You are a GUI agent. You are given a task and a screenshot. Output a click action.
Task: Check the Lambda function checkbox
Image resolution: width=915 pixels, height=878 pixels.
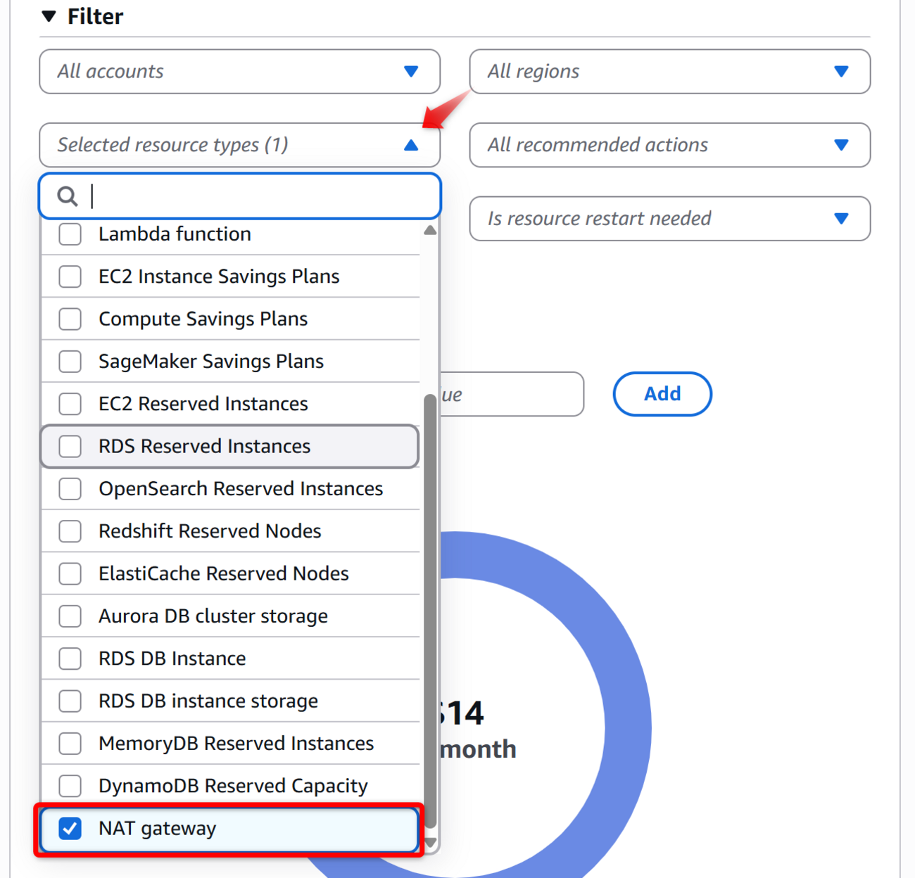[x=70, y=234]
